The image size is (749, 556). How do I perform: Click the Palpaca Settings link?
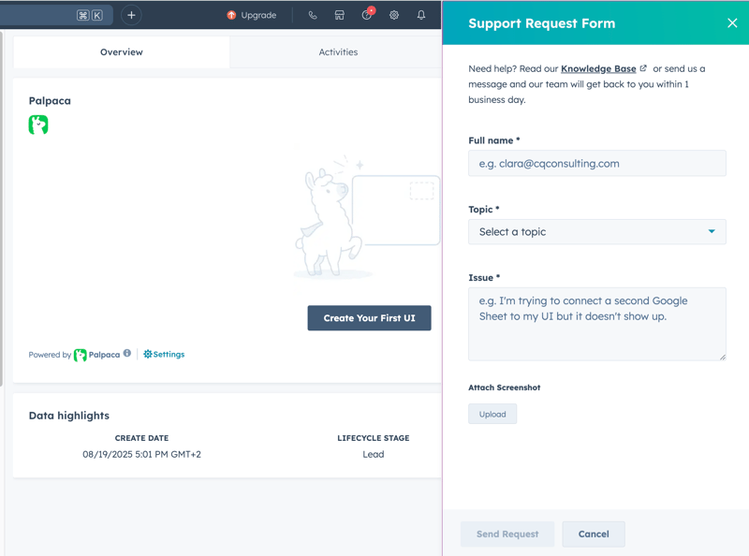(x=164, y=354)
